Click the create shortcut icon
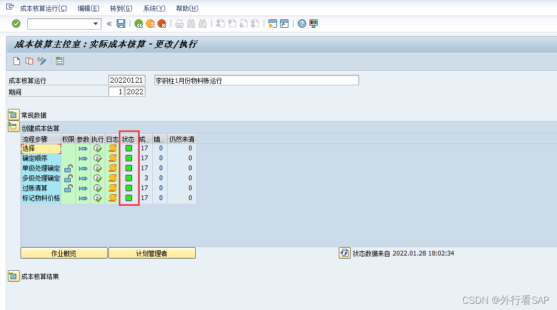The height and width of the screenshot is (310, 557). [284, 24]
